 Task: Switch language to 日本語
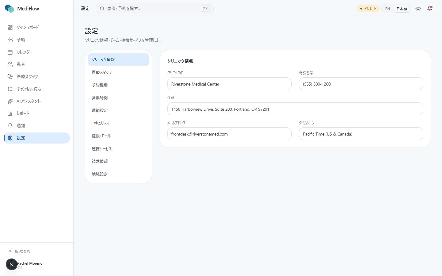tap(402, 9)
